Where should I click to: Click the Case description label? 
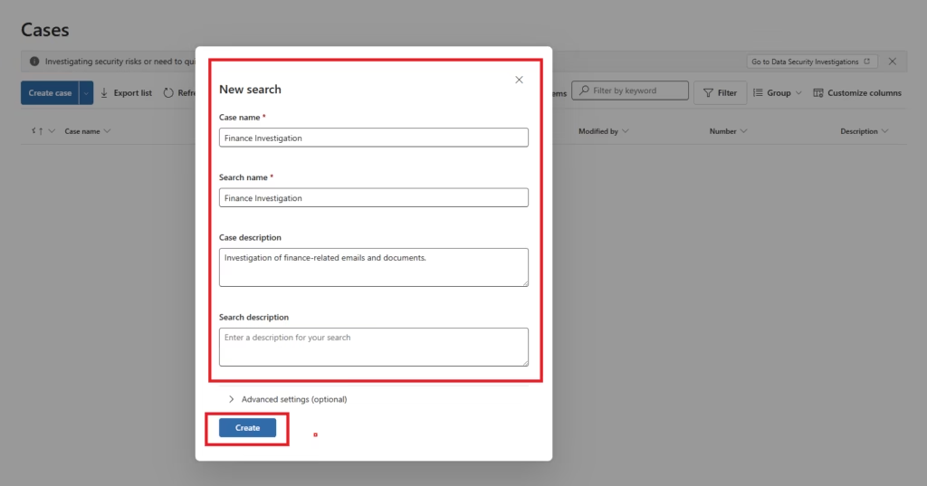tap(250, 238)
